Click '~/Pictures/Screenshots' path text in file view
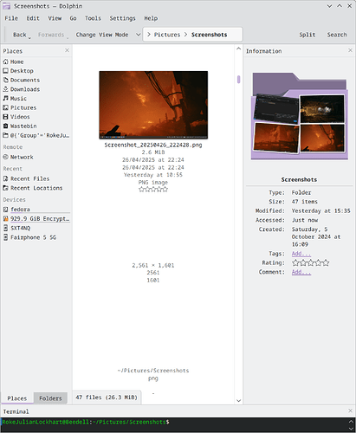This screenshot has width=356, height=433. coord(153,371)
